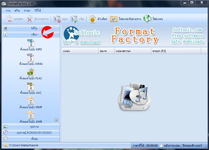
Task: Click the picture icon beside รูปภาพ
Action: point(6,127)
